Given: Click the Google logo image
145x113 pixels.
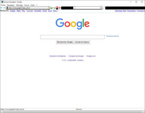Looking at the screenshot, I should (72, 24).
